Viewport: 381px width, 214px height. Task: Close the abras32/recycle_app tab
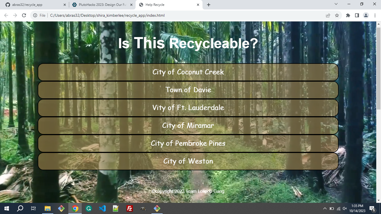coord(65,5)
